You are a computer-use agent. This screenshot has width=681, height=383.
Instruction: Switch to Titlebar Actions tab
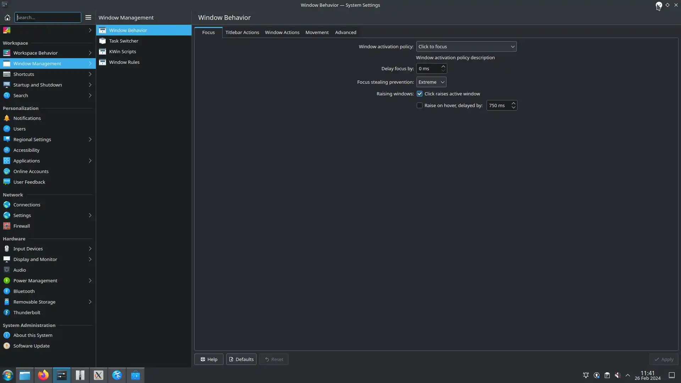(x=242, y=32)
